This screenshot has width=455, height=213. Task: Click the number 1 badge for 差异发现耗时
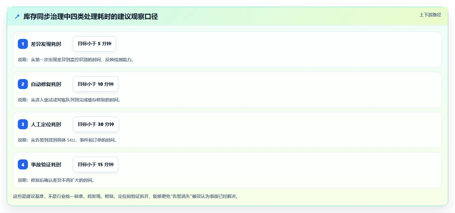click(x=23, y=44)
